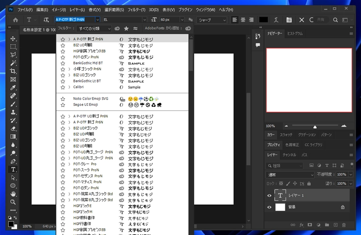361x235 pixels.
Task: Select the History Brush tool
Action: click(x=13, y=120)
